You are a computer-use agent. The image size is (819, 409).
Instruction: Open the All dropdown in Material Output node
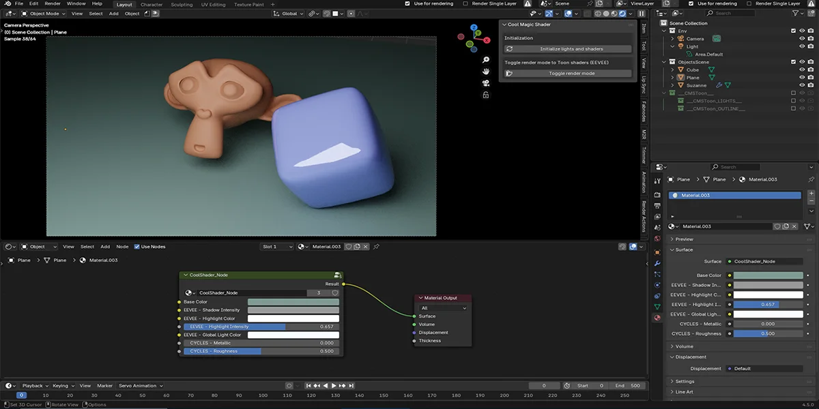442,308
